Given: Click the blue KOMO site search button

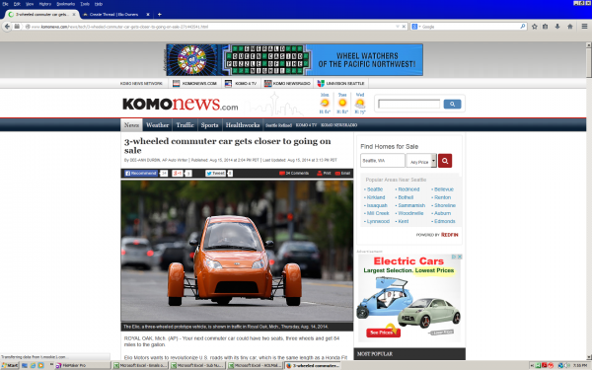Looking at the screenshot, I should click(x=452, y=105).
